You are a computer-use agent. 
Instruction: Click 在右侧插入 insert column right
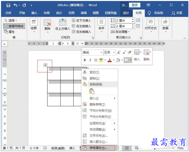click(x=81, y=32)
